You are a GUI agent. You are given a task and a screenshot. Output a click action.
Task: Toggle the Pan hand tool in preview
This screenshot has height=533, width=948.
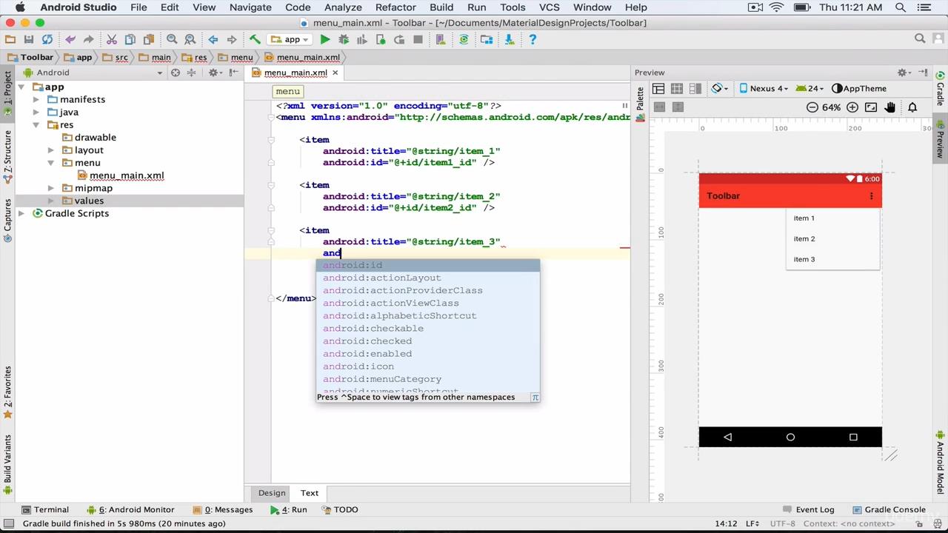point(890,107)
